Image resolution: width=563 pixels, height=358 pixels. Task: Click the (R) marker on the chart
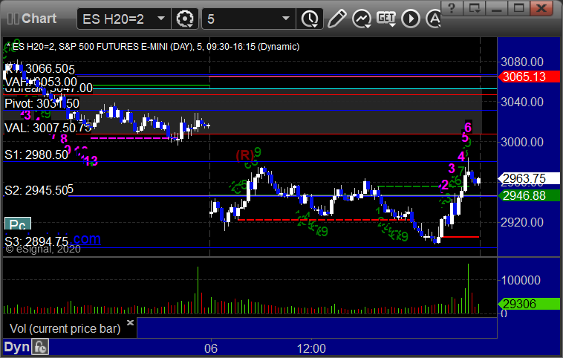245,155
